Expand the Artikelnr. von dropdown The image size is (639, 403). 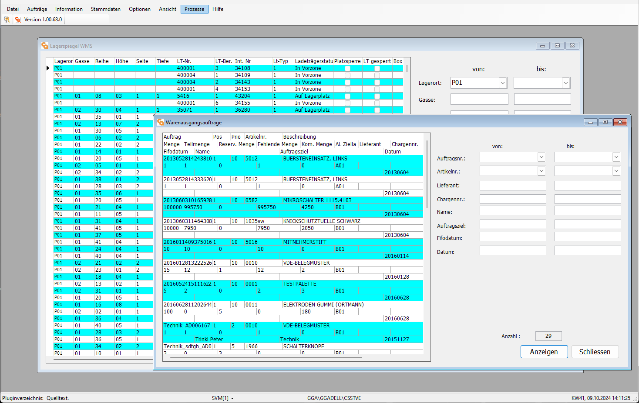pos(541,171)
